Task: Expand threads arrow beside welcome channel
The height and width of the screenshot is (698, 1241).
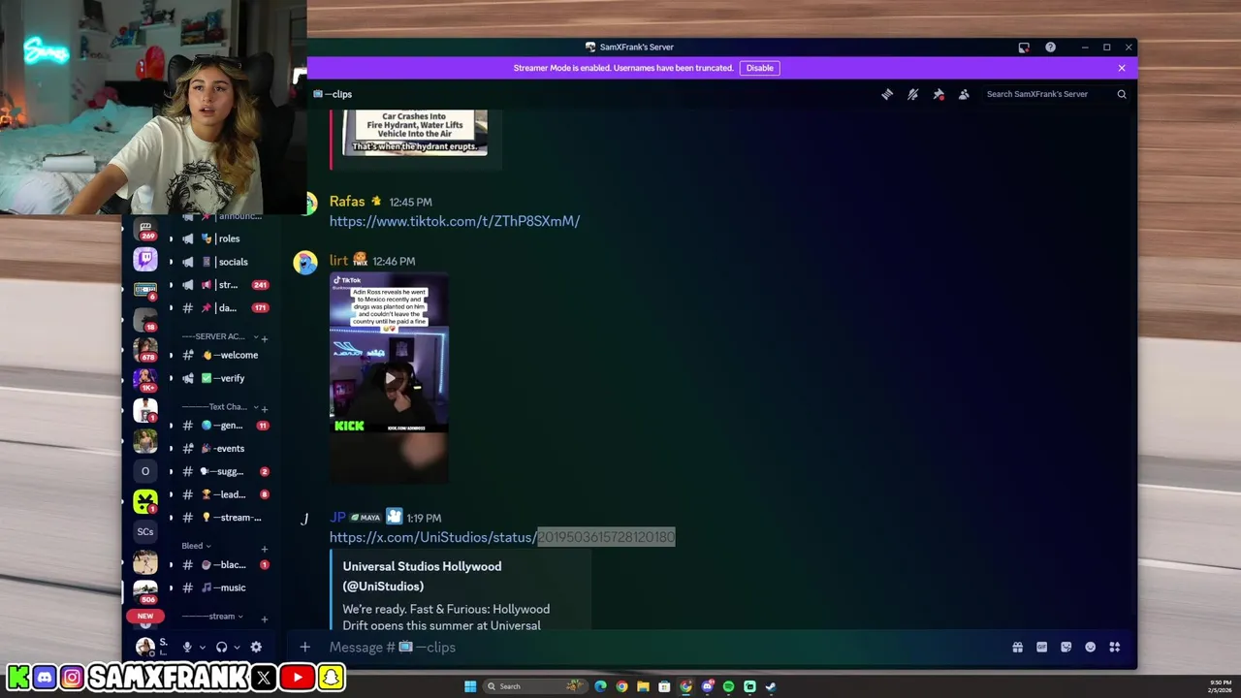Action: [172, 355]
